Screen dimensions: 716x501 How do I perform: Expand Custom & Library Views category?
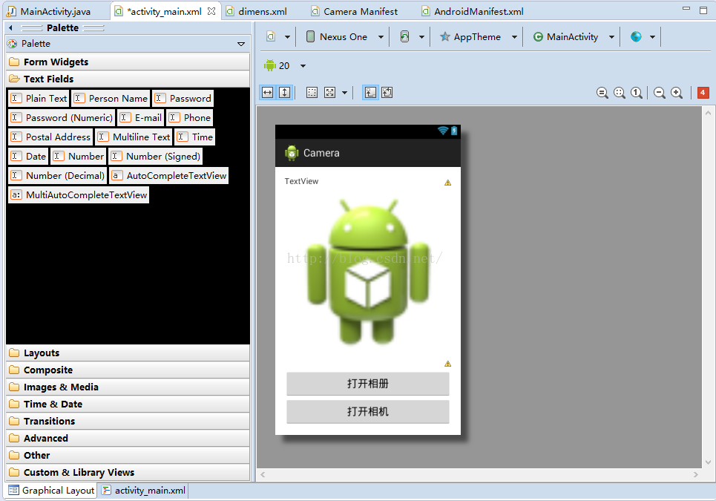tap(128, 472)
